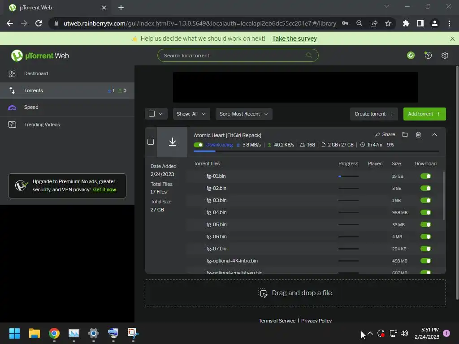
Task: Take the survey link
Action: (x=294, y=39)
